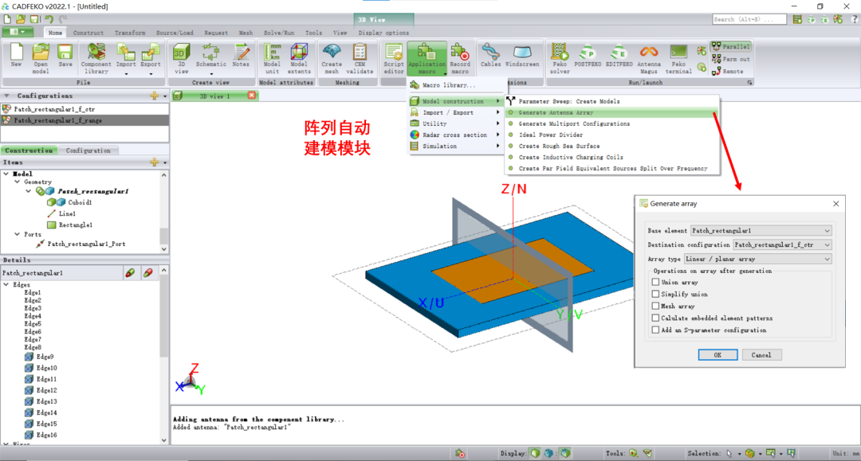Enable Calculate embedded element patterns
This screenshot has height=461, width=861.
pos(655,318)
